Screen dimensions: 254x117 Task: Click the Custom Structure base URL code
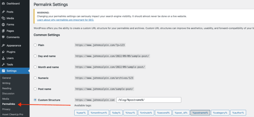[x=95, y=100]
